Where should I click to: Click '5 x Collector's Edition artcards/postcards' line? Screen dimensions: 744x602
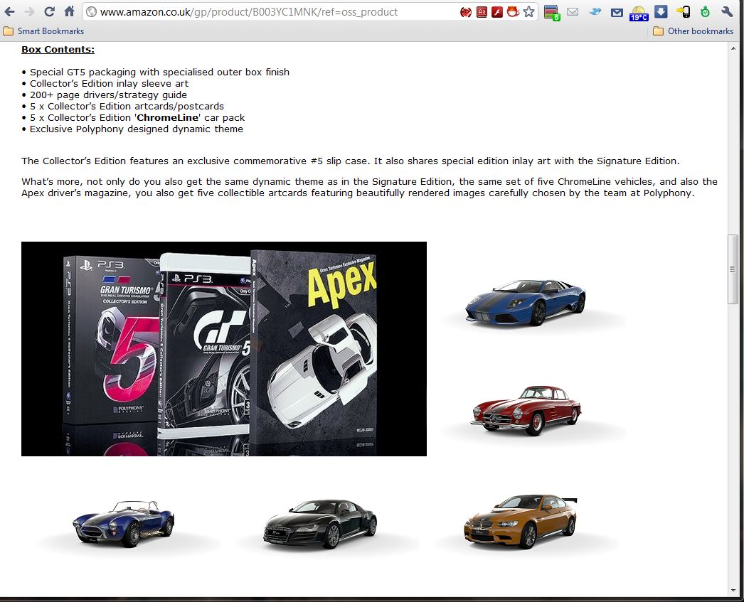tap(127, 106)
